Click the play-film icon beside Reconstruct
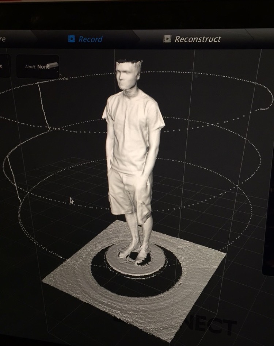The height and width of the screenshot is (346, 274). click(167, 39)
